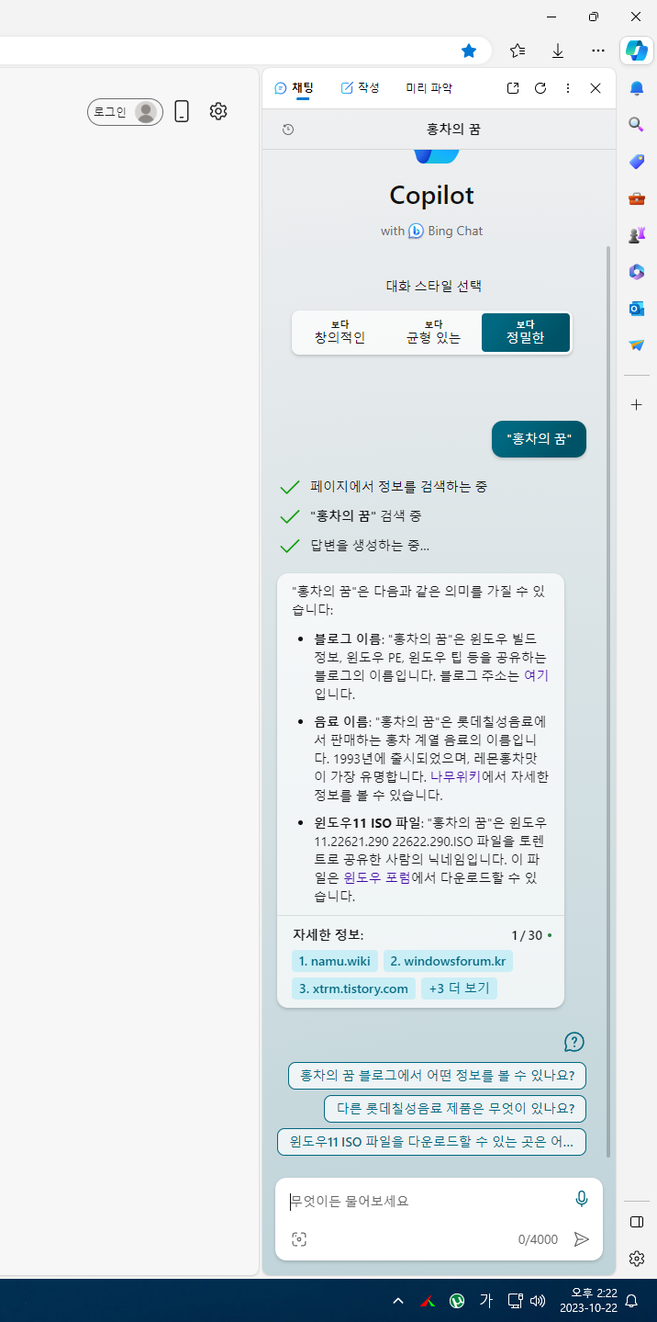Click the favorites star in address bar
The height and width of the screenshot is (1322, 657).
pyautogui.click(x=469, y=51)
